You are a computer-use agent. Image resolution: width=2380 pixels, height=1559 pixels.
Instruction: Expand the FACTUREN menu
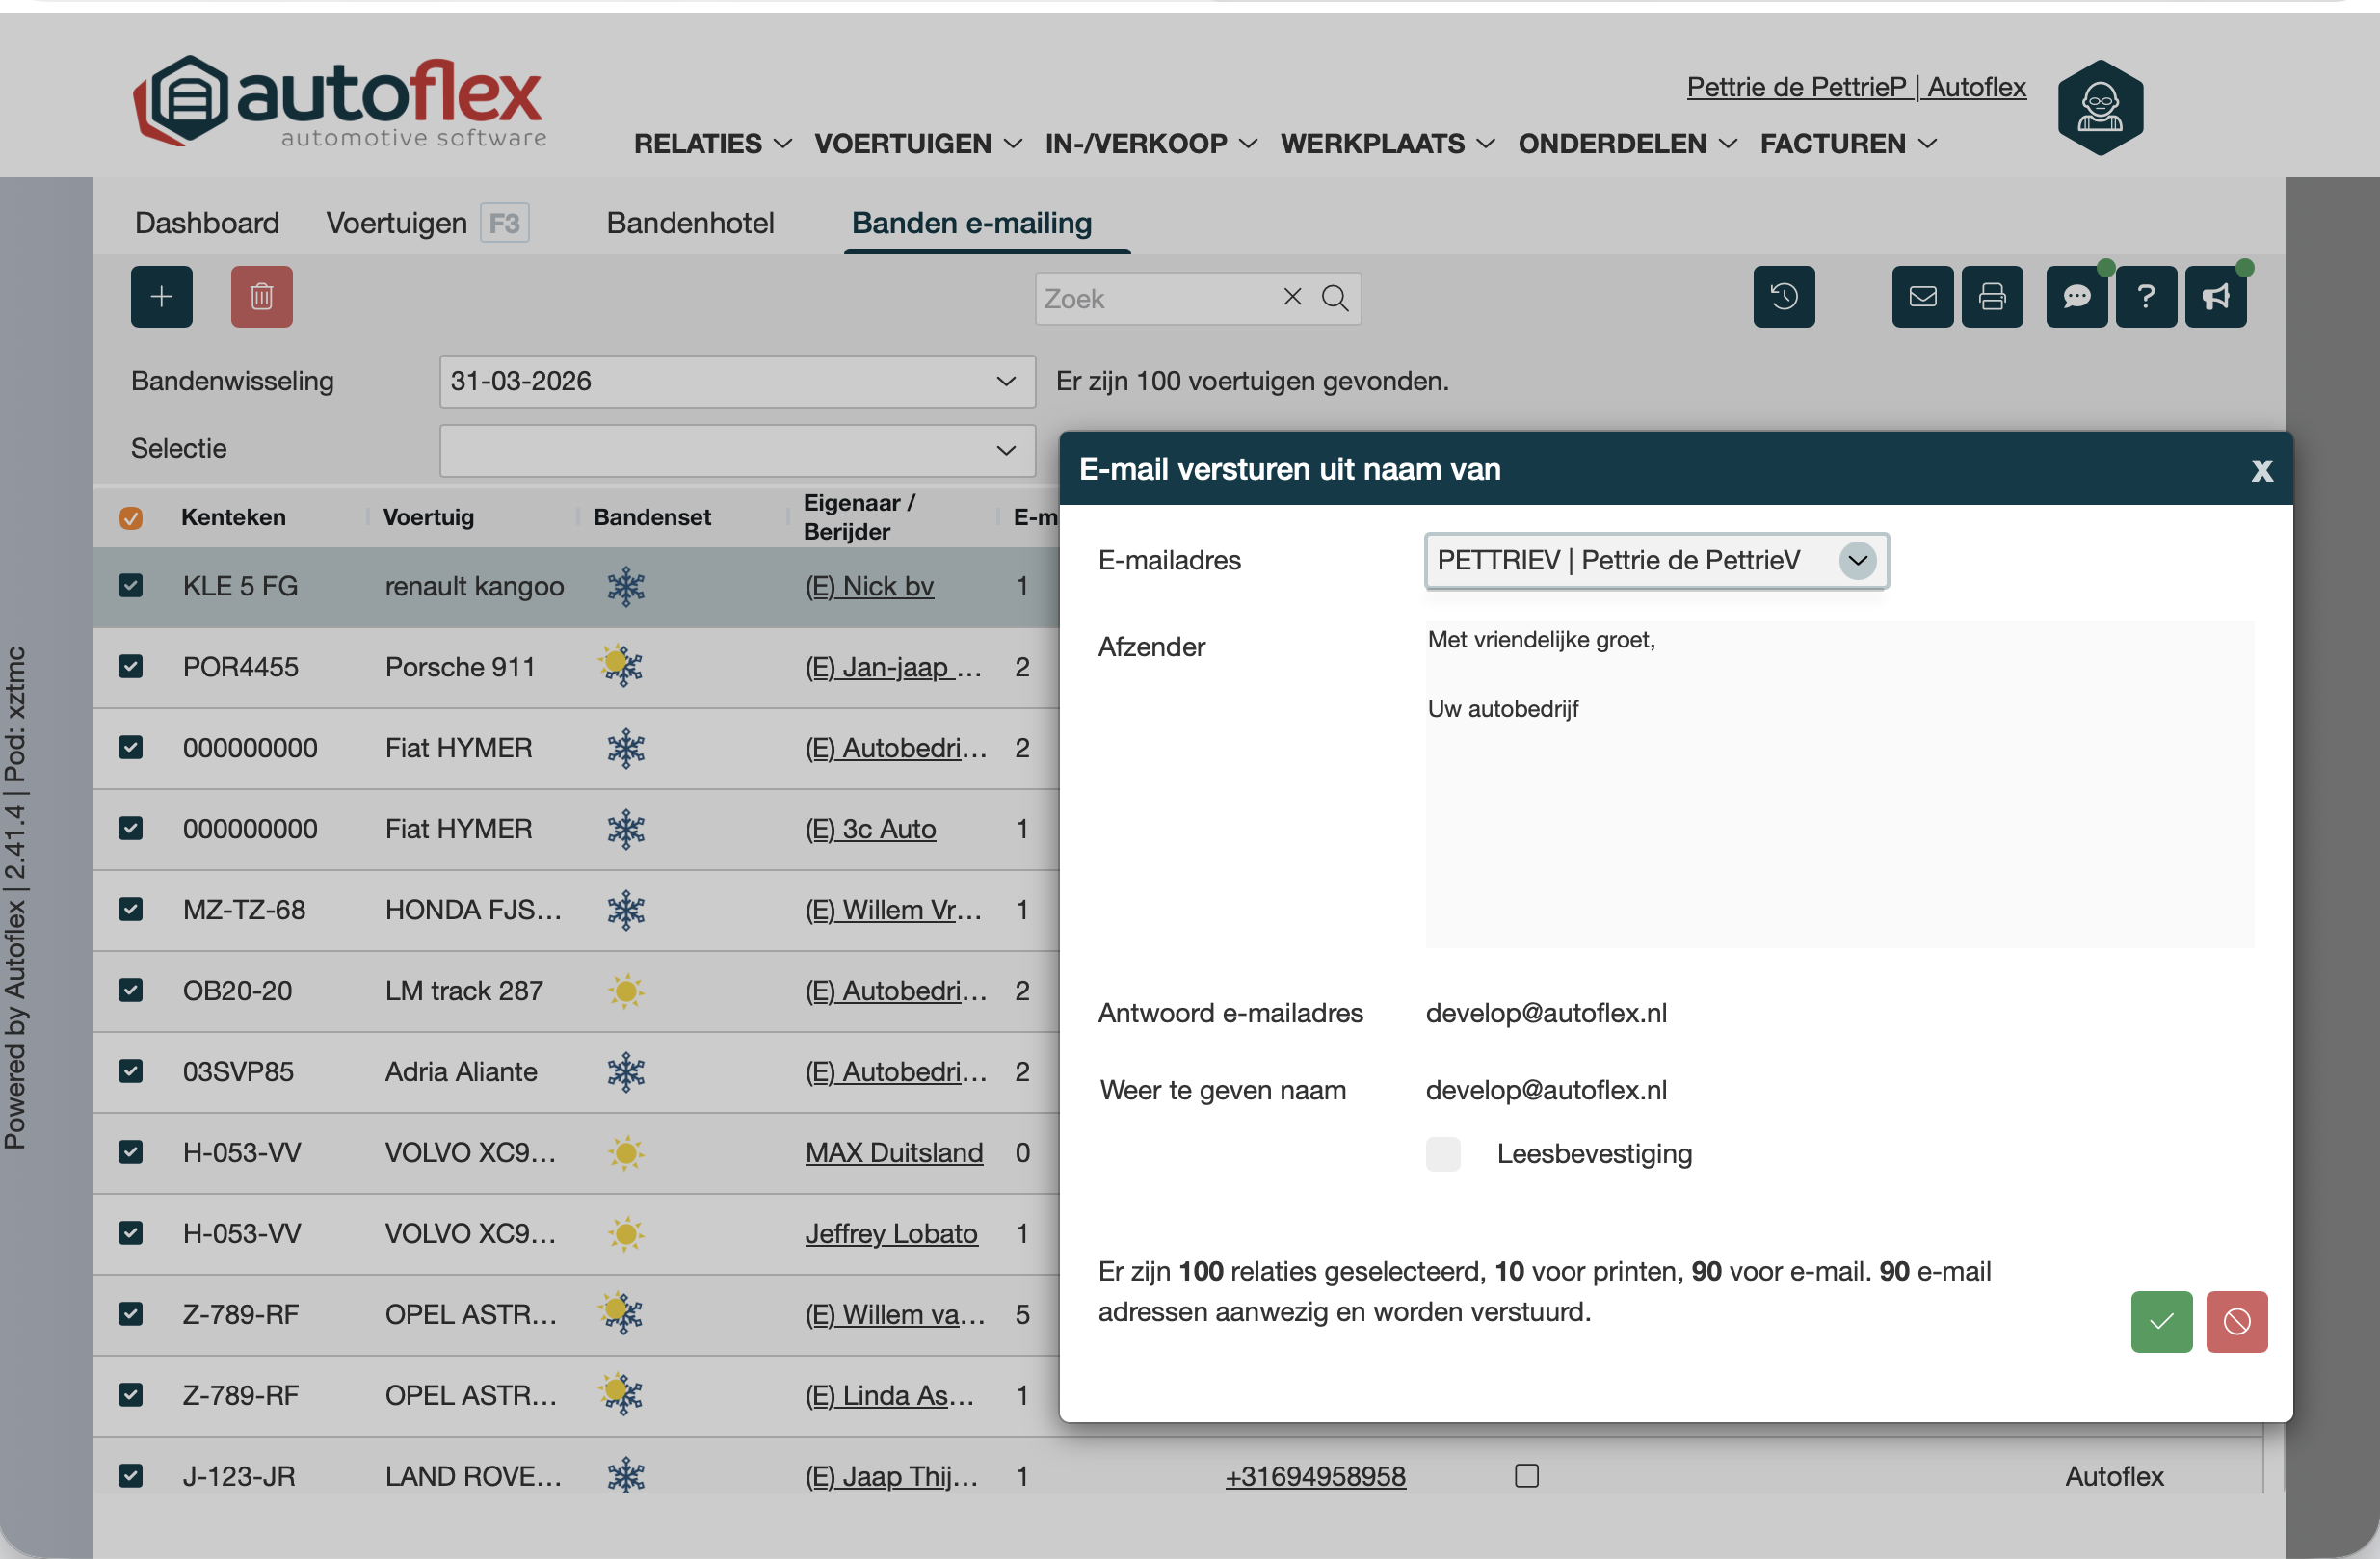1849,144
